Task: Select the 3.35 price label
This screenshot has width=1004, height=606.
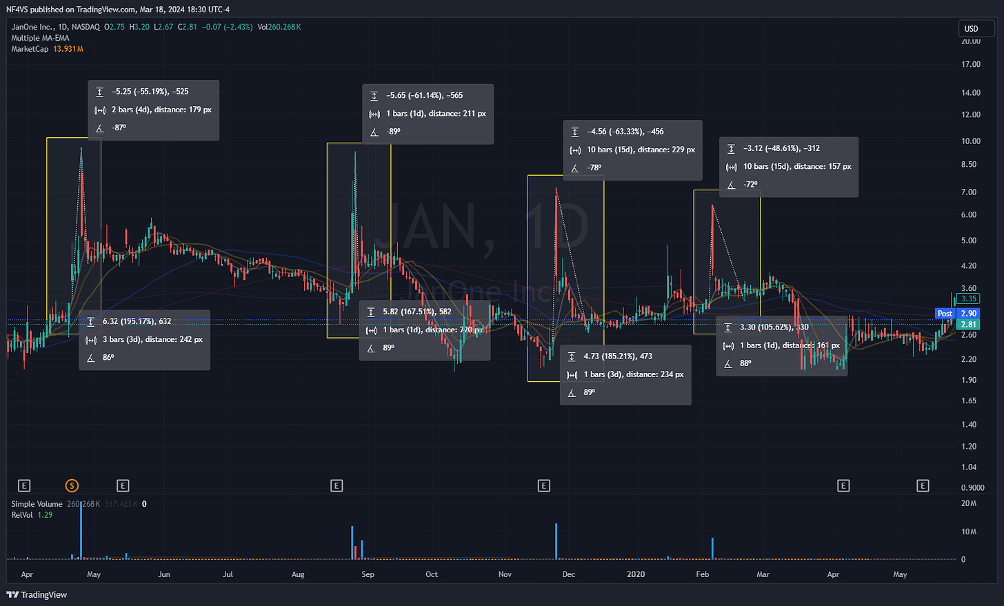Action: click(x=968, y=299)
